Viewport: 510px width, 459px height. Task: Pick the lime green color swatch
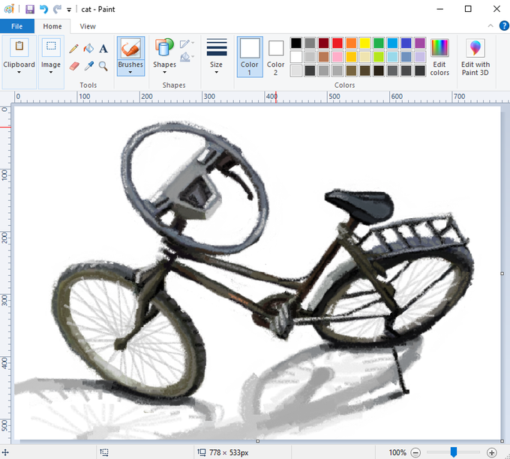tap(379, 57)
